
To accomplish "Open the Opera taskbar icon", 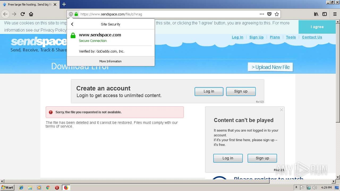I will pyautogui.click(x=57, y=188).
